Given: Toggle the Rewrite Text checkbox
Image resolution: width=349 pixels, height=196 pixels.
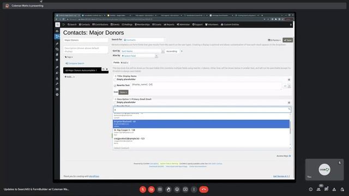Looking at the screenshot, I should 115,85.
